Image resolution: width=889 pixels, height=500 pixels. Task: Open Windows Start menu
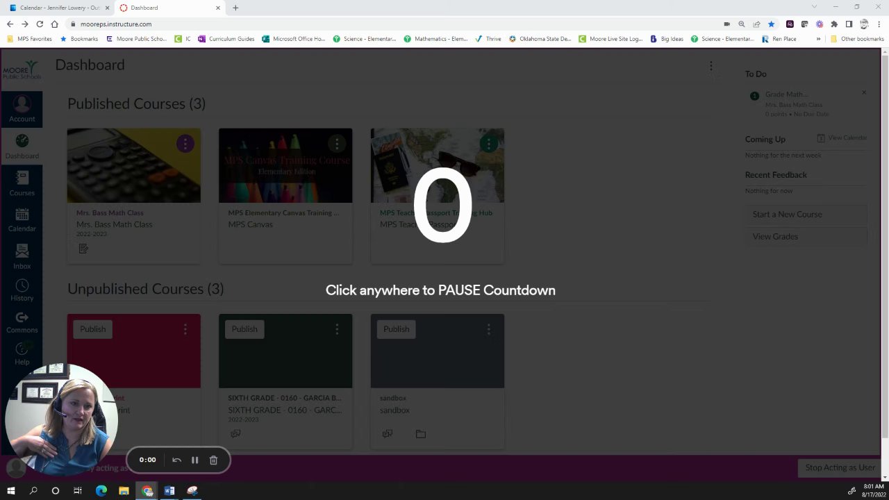(x=10, y=490)
